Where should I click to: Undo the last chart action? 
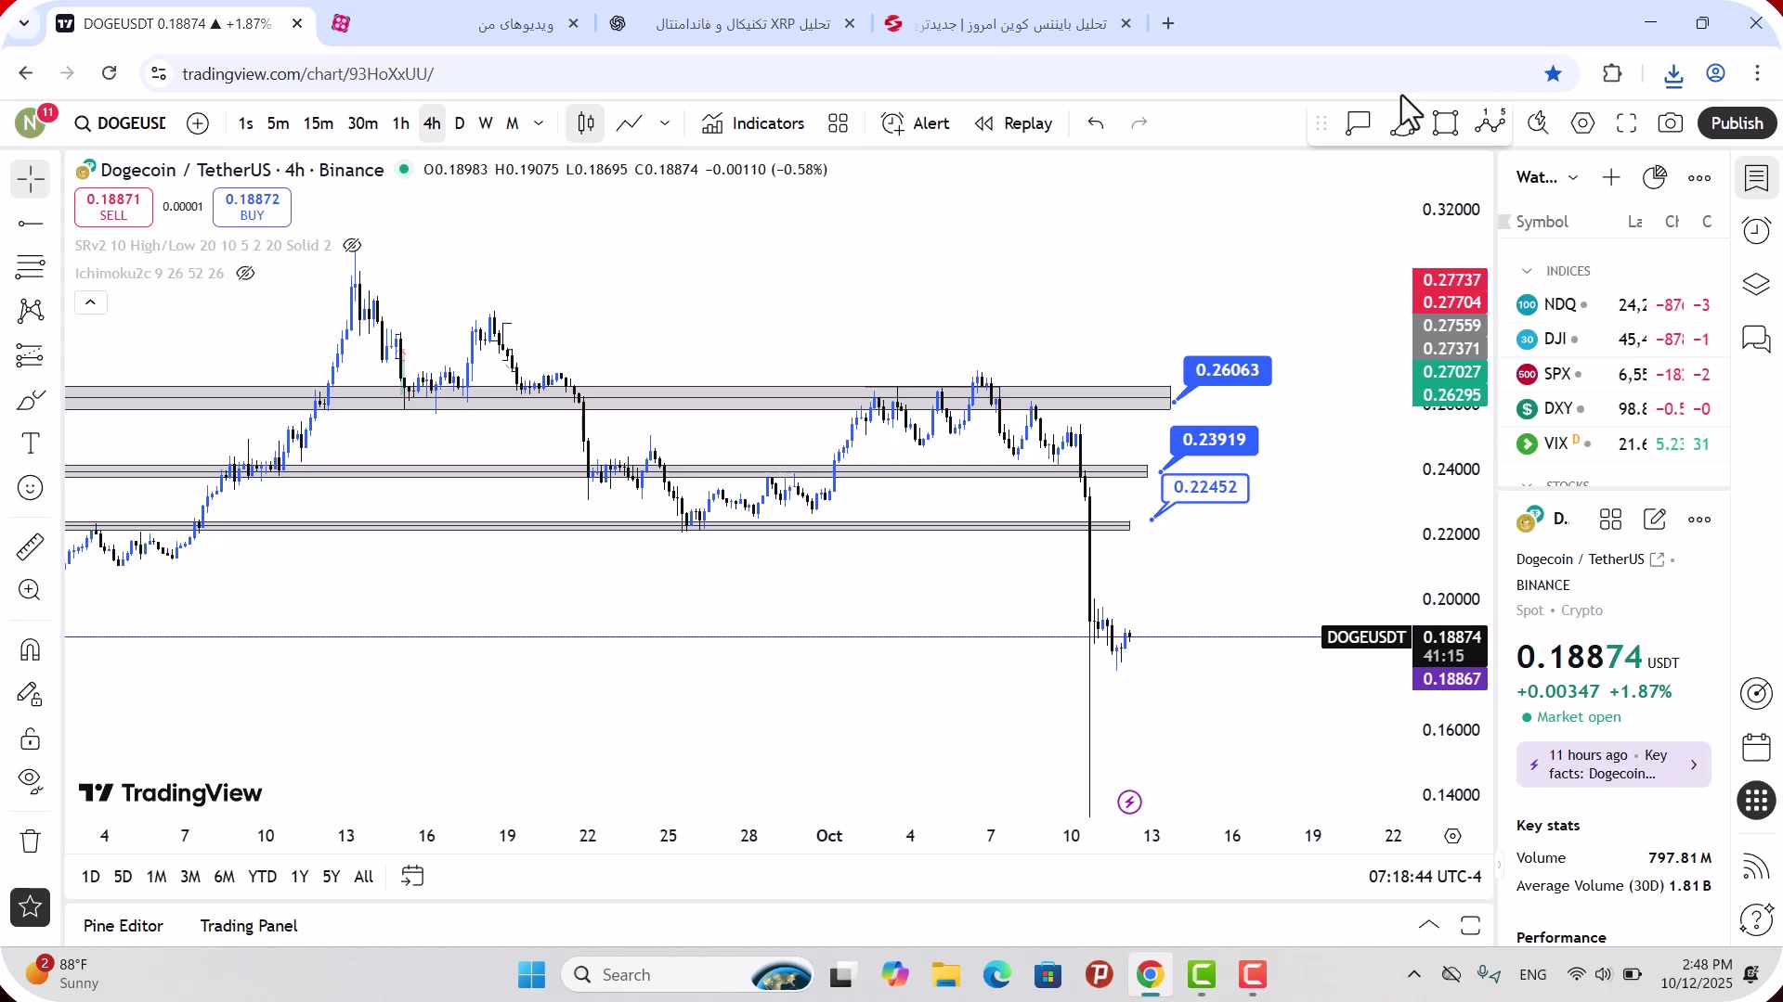(1096, 123)
